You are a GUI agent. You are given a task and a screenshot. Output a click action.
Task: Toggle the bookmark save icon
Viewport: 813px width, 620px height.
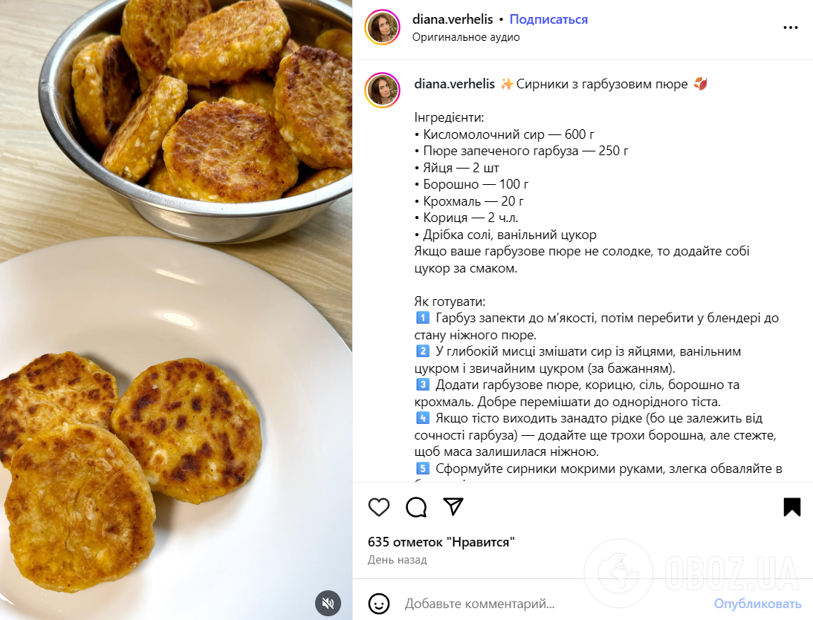click(x=791, y=507)
